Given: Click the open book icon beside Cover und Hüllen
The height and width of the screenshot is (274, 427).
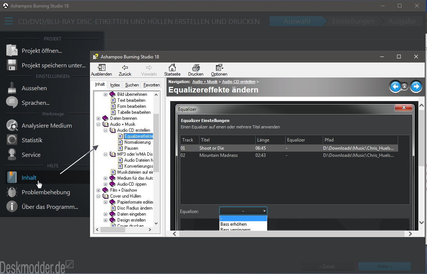Looking at the screenshot, I should pos(105,196).
